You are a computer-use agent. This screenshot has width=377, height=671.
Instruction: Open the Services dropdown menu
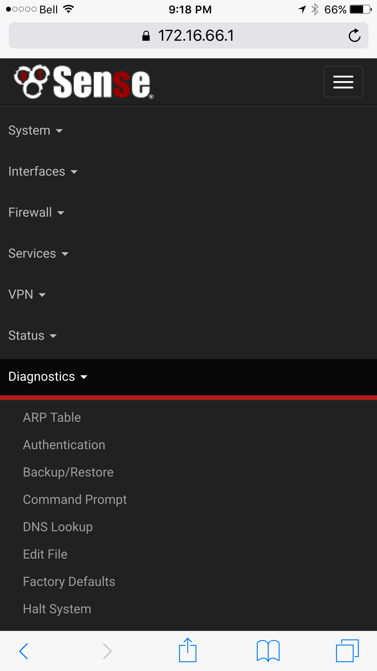point(38,254)
